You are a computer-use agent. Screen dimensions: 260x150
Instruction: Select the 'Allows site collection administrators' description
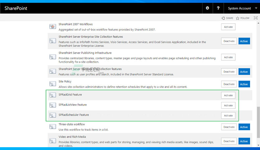(123, 87)
